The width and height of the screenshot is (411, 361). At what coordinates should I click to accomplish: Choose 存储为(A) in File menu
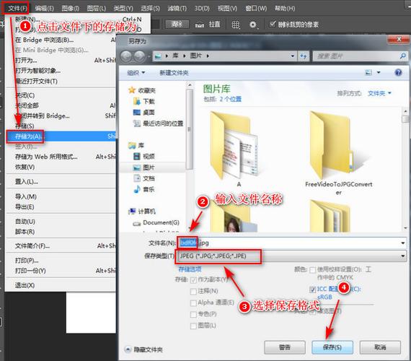(x=61, y=136)
